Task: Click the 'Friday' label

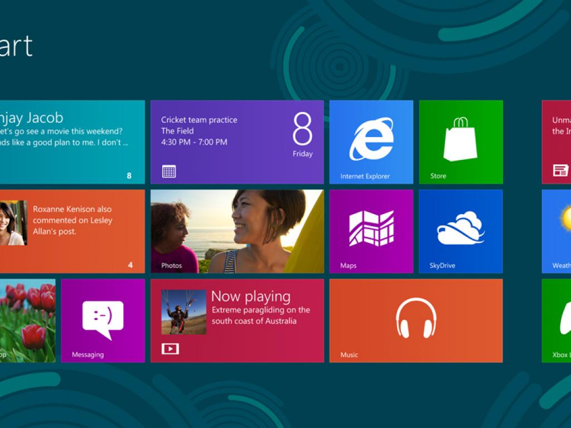Action: point(303,154)
